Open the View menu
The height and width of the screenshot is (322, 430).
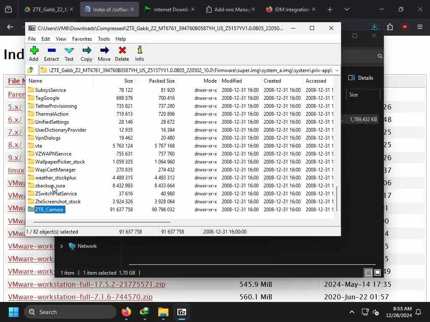61,39
